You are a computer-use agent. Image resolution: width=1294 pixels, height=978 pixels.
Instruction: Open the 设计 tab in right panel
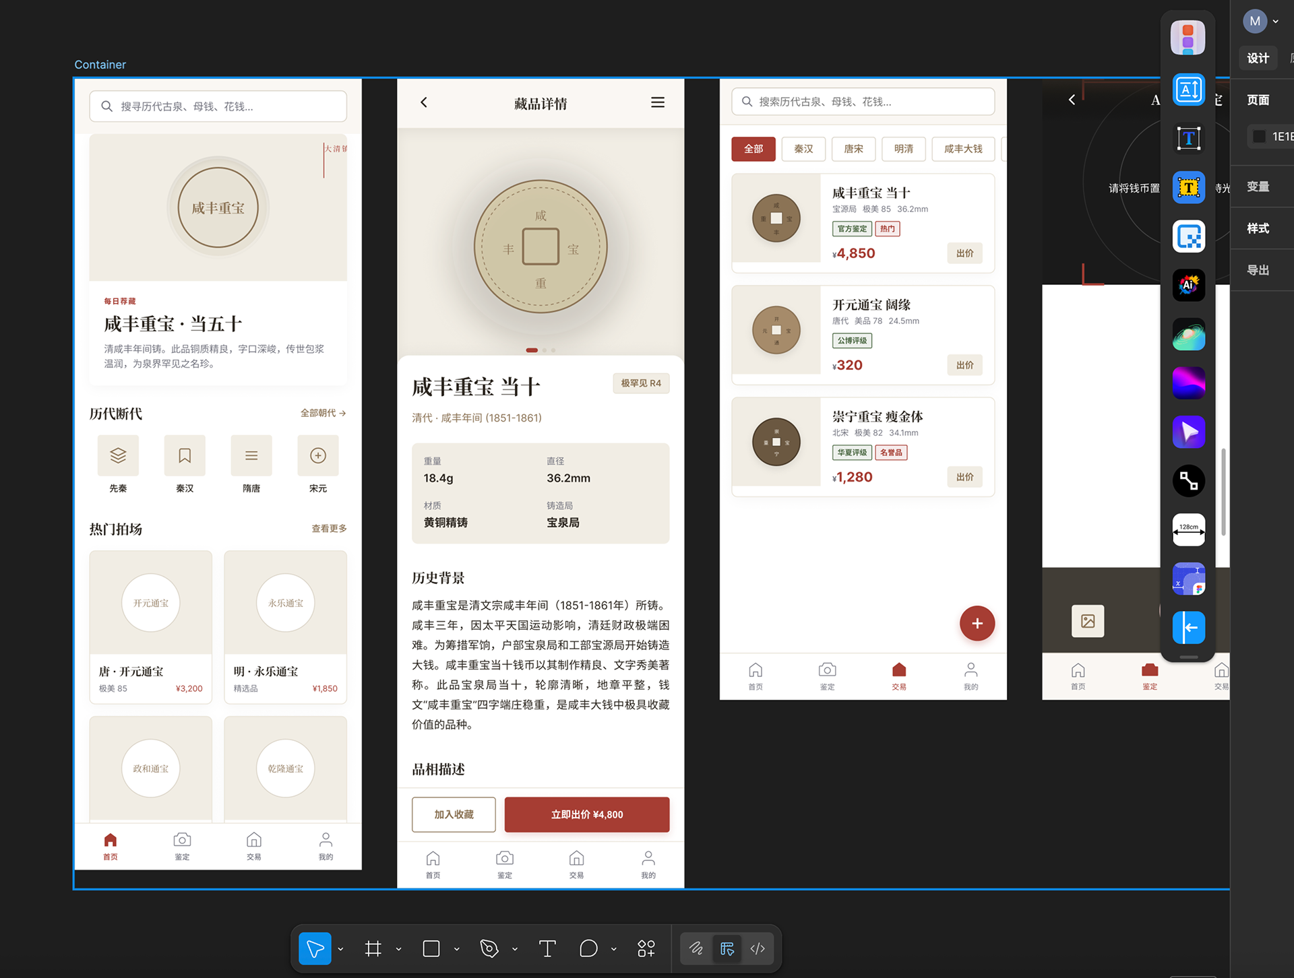point(1258,58)
